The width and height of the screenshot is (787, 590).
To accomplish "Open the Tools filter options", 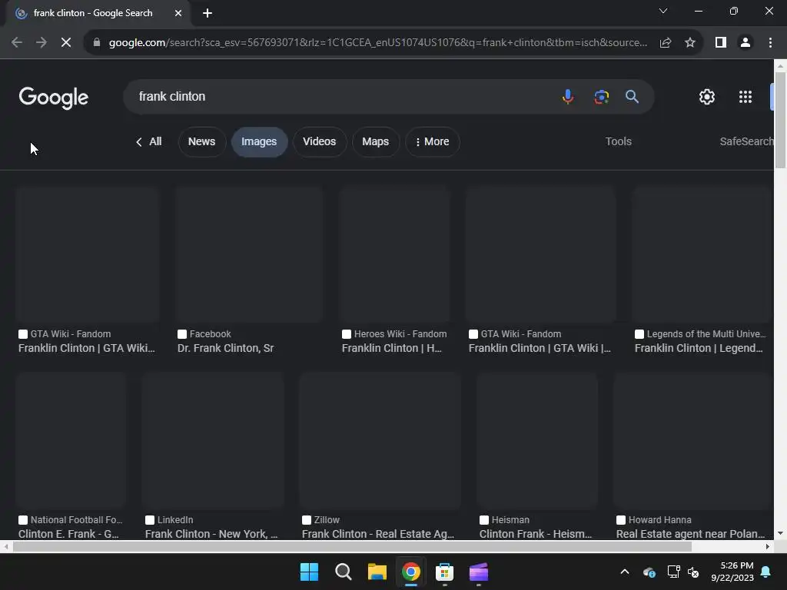I will tap(619, 141).
